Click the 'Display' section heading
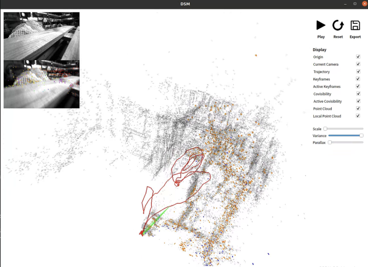Viewport: 368px width, 267px height. pyautogui.click(x=319, y=50)
